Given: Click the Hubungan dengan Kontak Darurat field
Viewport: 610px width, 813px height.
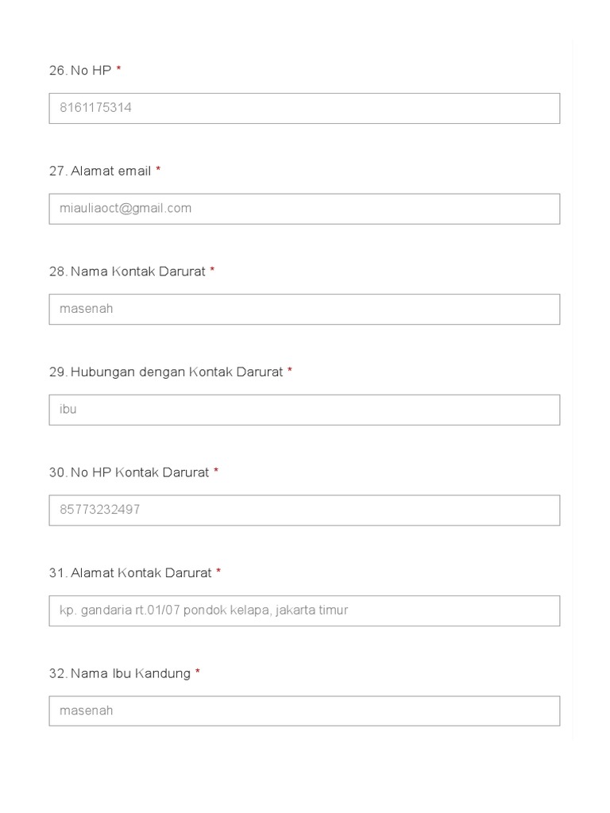Looking at the screenshot, I should tap(304, 410).
